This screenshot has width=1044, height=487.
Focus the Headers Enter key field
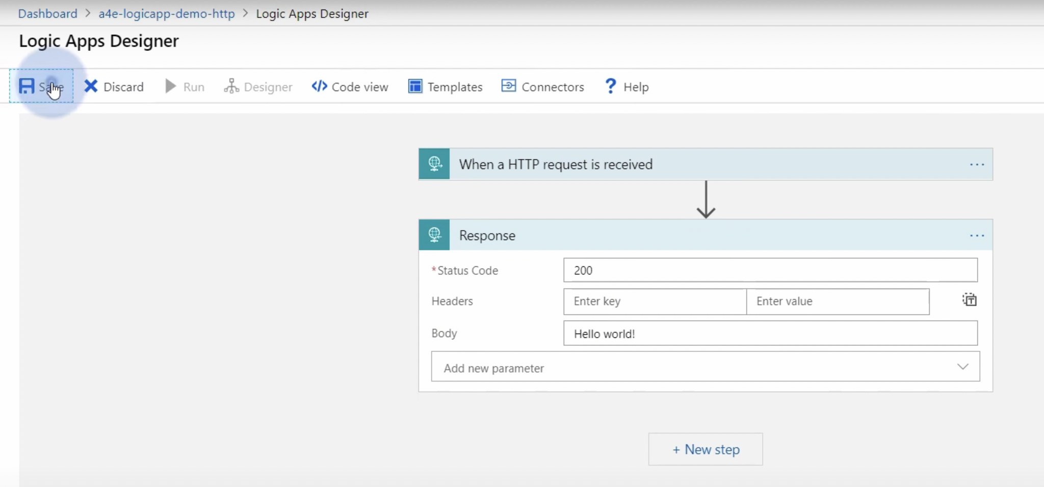click(655, 302)
